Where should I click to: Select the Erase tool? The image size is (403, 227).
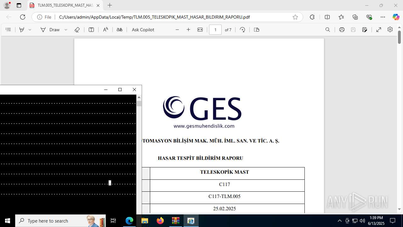tap(77, 30)
